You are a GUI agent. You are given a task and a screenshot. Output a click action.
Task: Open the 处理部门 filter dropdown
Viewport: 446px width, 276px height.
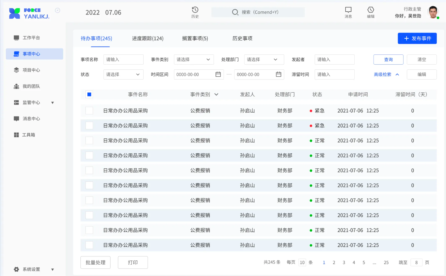pyautogui.click(x=264, y=59)
